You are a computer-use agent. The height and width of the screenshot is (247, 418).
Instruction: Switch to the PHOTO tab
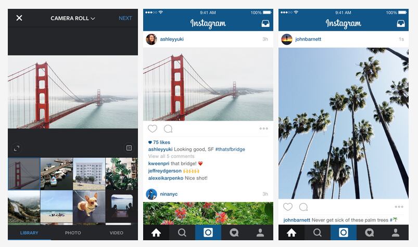pyautogui.click(x=73, y=233)
